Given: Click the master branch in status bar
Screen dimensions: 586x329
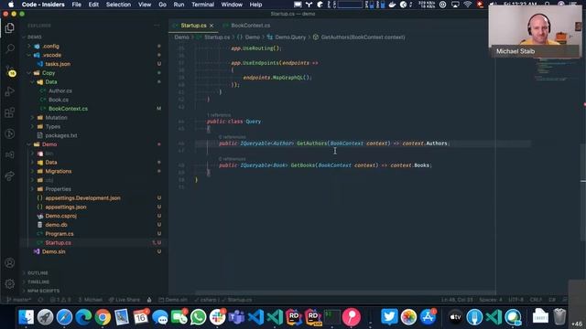Looking at the screenshot, I should [18, 300].
